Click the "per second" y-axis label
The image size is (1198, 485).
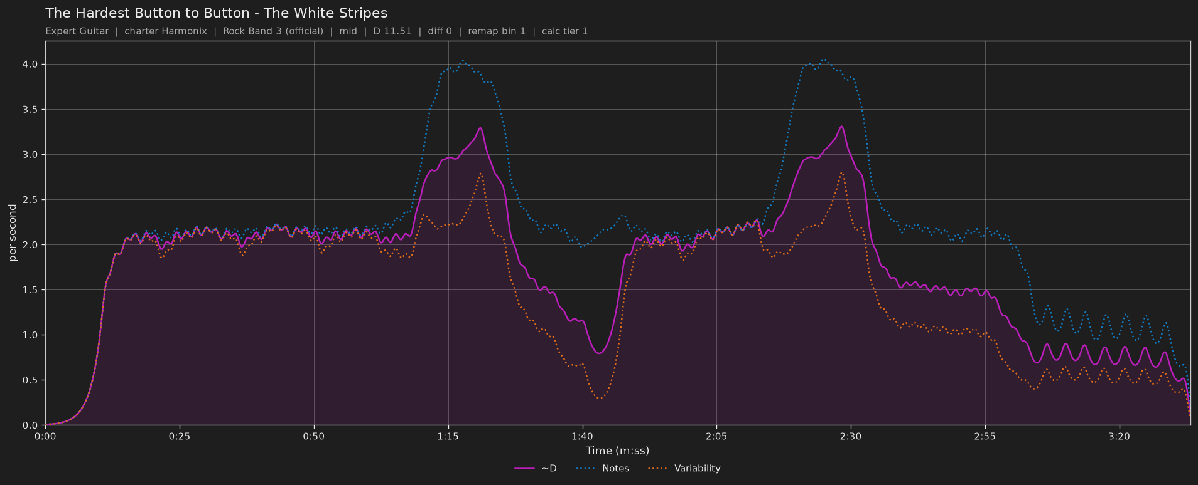(x=13, y=233)
